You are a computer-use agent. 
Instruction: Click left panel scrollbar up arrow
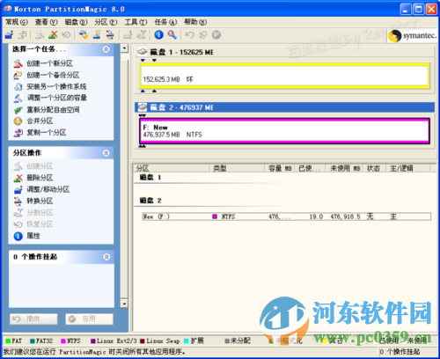tap(124, 48)
